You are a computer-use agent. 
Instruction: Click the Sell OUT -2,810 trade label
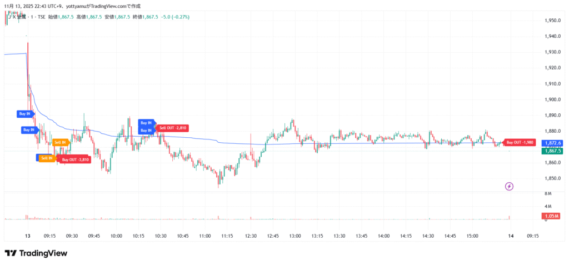click(x=174, y=128)
